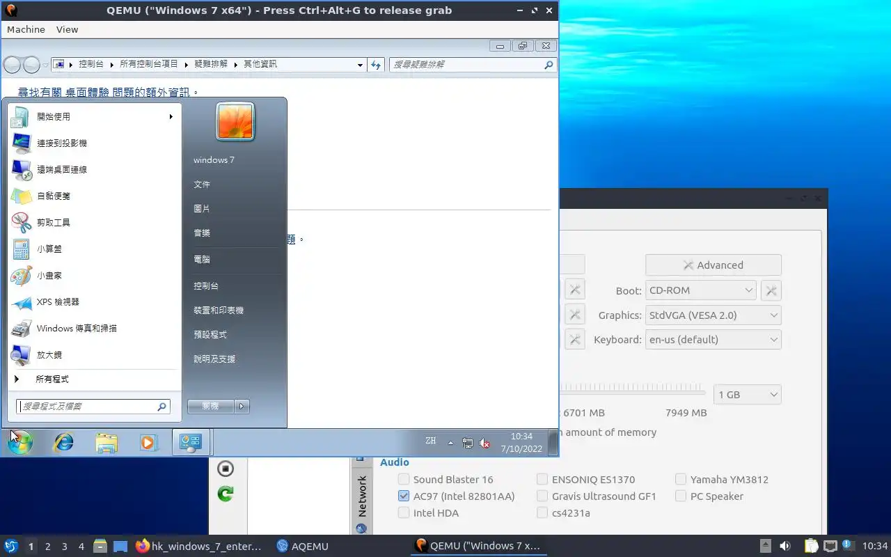Viewport: 891px width, 557px height.
Task: Click the wrench button beside Boot dropdown
Action: click(771, 290)
